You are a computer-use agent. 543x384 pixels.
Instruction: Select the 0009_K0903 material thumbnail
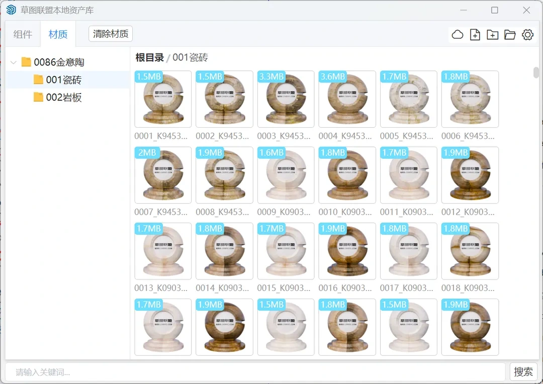click(286, 175)
